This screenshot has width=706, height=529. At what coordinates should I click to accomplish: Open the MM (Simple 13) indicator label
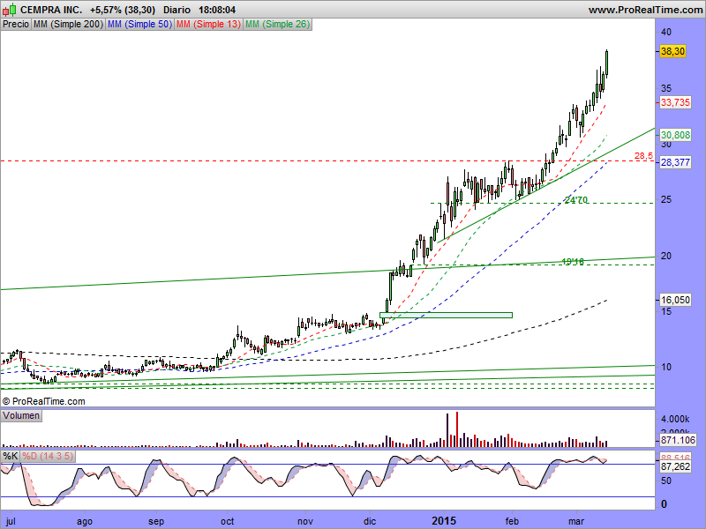pos(208,25)
